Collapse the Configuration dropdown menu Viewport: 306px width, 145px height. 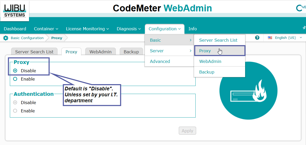(x=165, y=29)
